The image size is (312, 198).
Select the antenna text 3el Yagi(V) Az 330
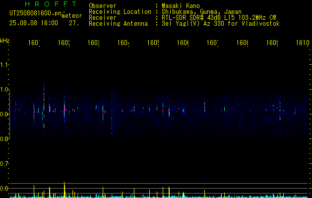pyautogui.click(x=194, y=24)
